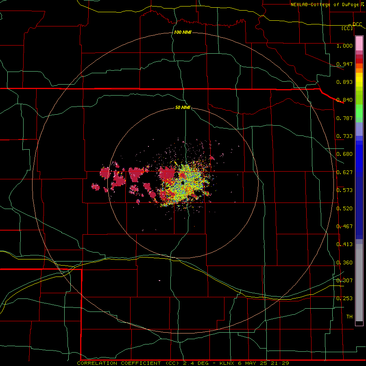
Task: Pick the lavender segment of the color bar
Action: (x=359, y=129)
